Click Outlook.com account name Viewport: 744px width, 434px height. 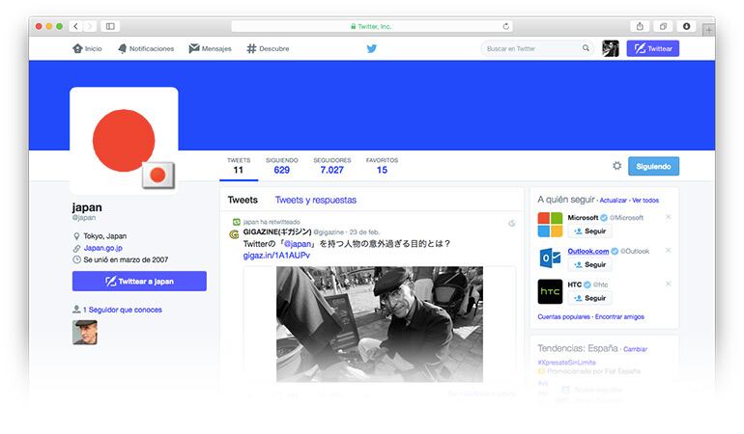tap(587, 251)
